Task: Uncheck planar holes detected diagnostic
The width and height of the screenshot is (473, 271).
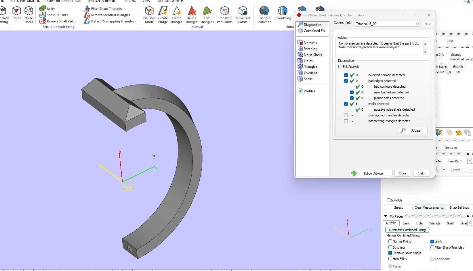Action: [x=352, y=98]
